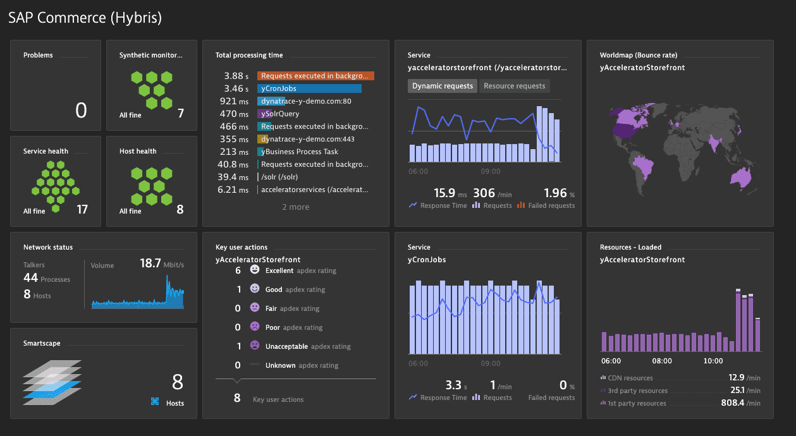Viewport: 796px width, 436px height.
Task: Click the blue Hosts icon in Smartscape tile
Action: coord(154,401)
